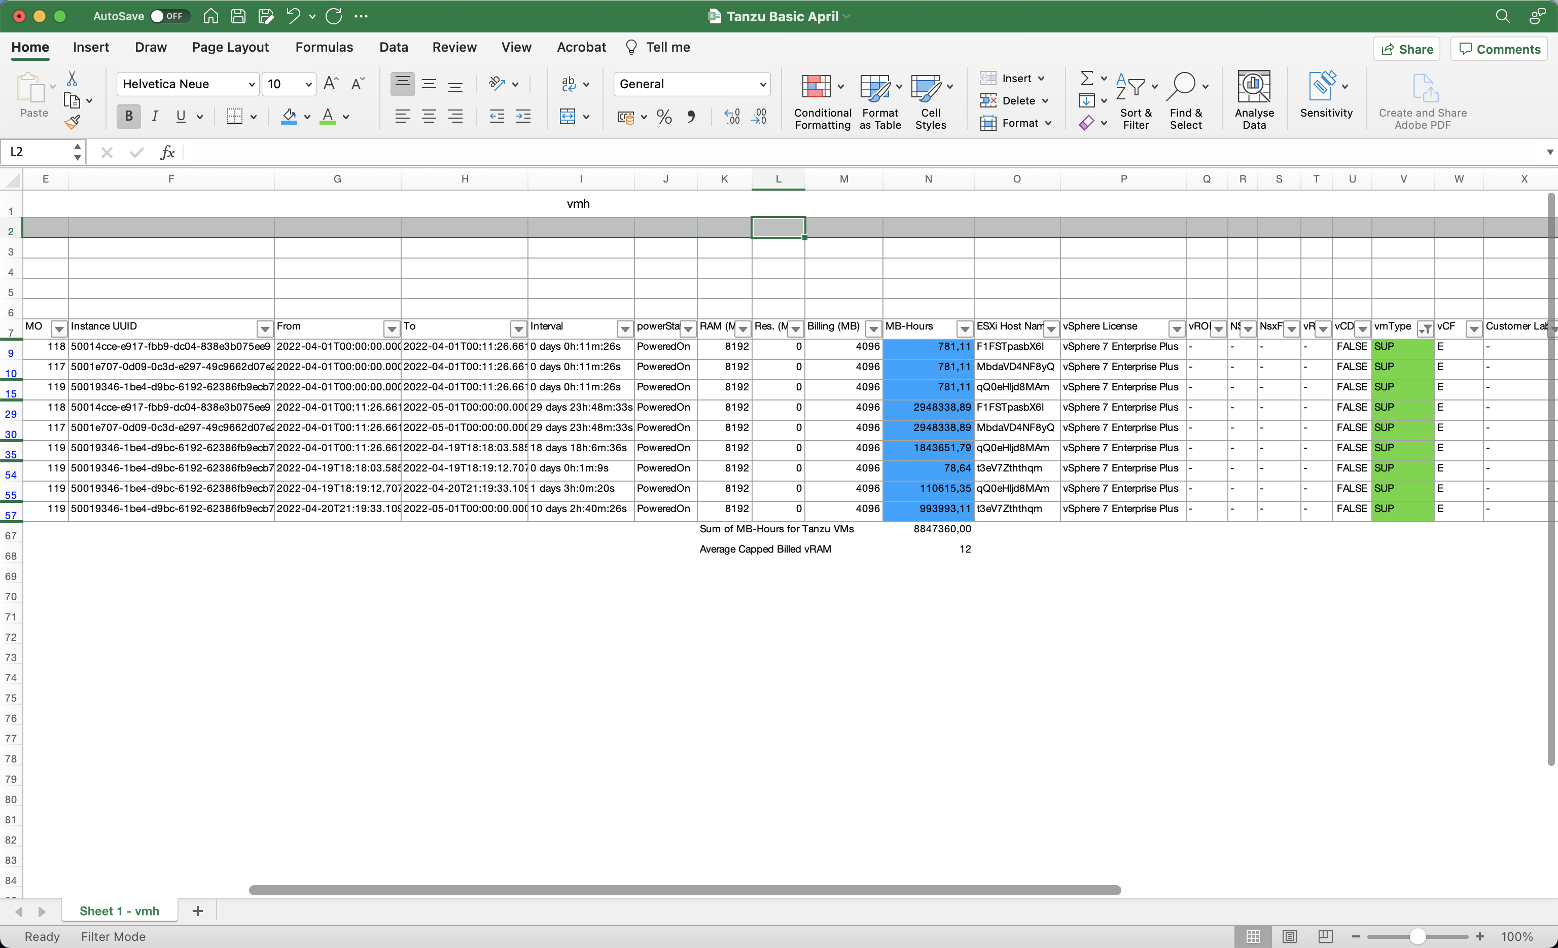Click the Format Painter brush icon
The height and width of the screenshot is (948, 1558).
coord(72,122)
